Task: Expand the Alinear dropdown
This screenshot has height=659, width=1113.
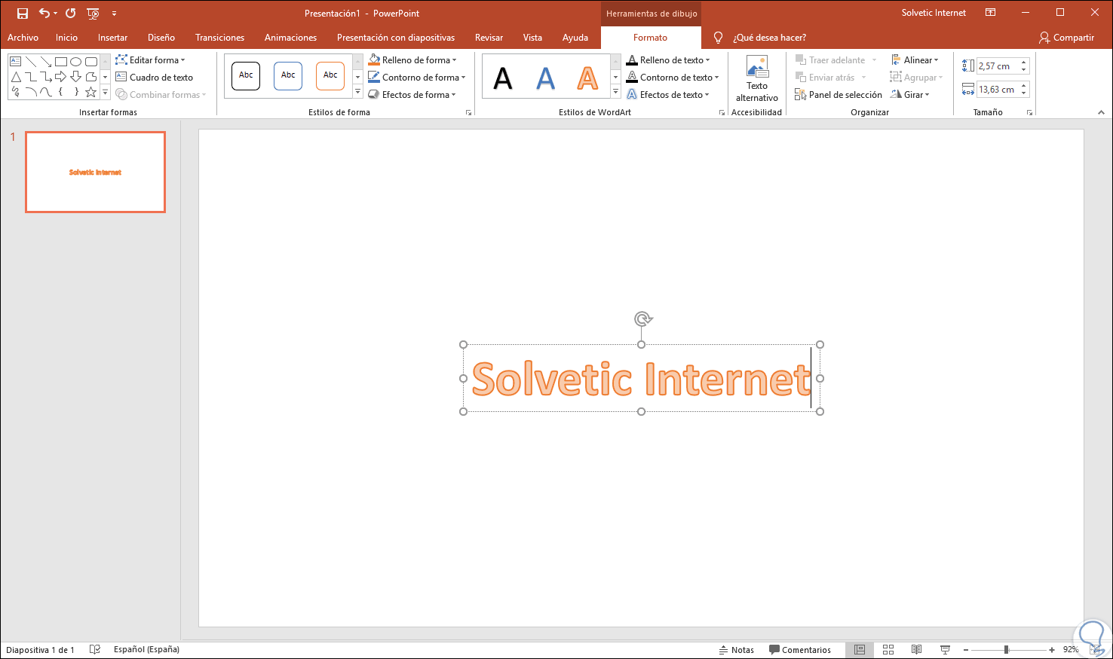Action: (915, 60)
